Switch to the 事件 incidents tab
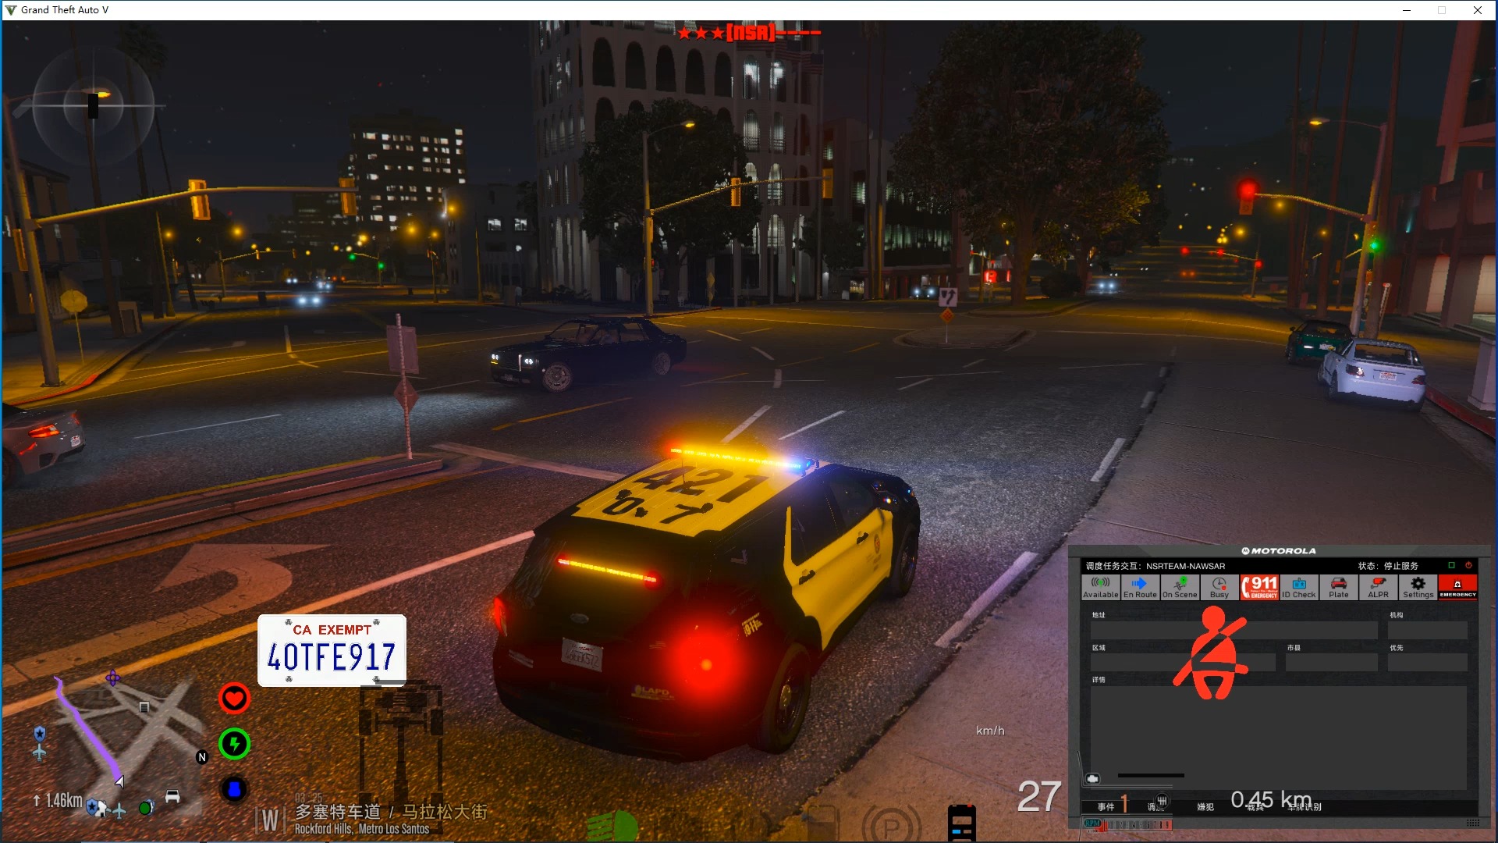Image resolution: width=1498 pixels, height=843 pixels. tap(1106, 807)
